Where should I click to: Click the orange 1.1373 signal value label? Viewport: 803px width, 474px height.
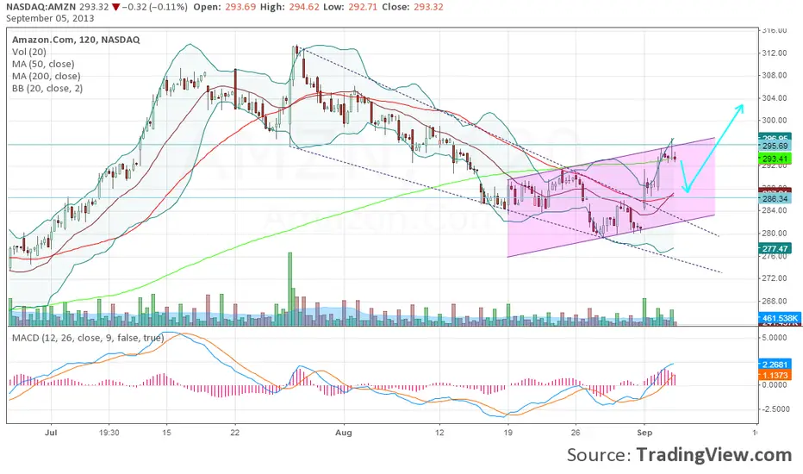coord(775,376)
